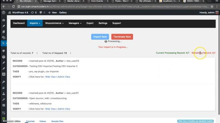Image resolution: width=220 pixels, height=123 pixels.
Task: Bookmark this page with the star icon
Action: (212, 6)
